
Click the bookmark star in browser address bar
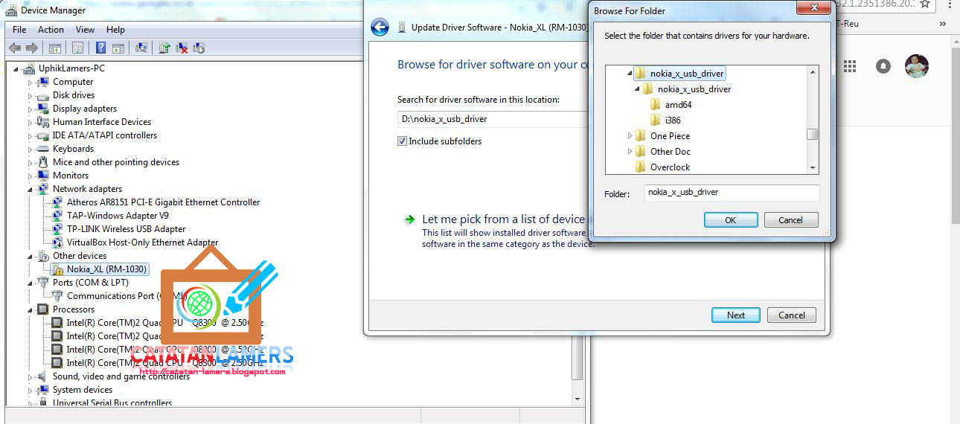click(x=925, y=4)
